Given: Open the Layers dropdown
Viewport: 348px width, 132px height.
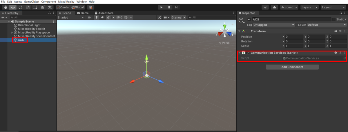Looking at the screenshot, I should (309, 7).
